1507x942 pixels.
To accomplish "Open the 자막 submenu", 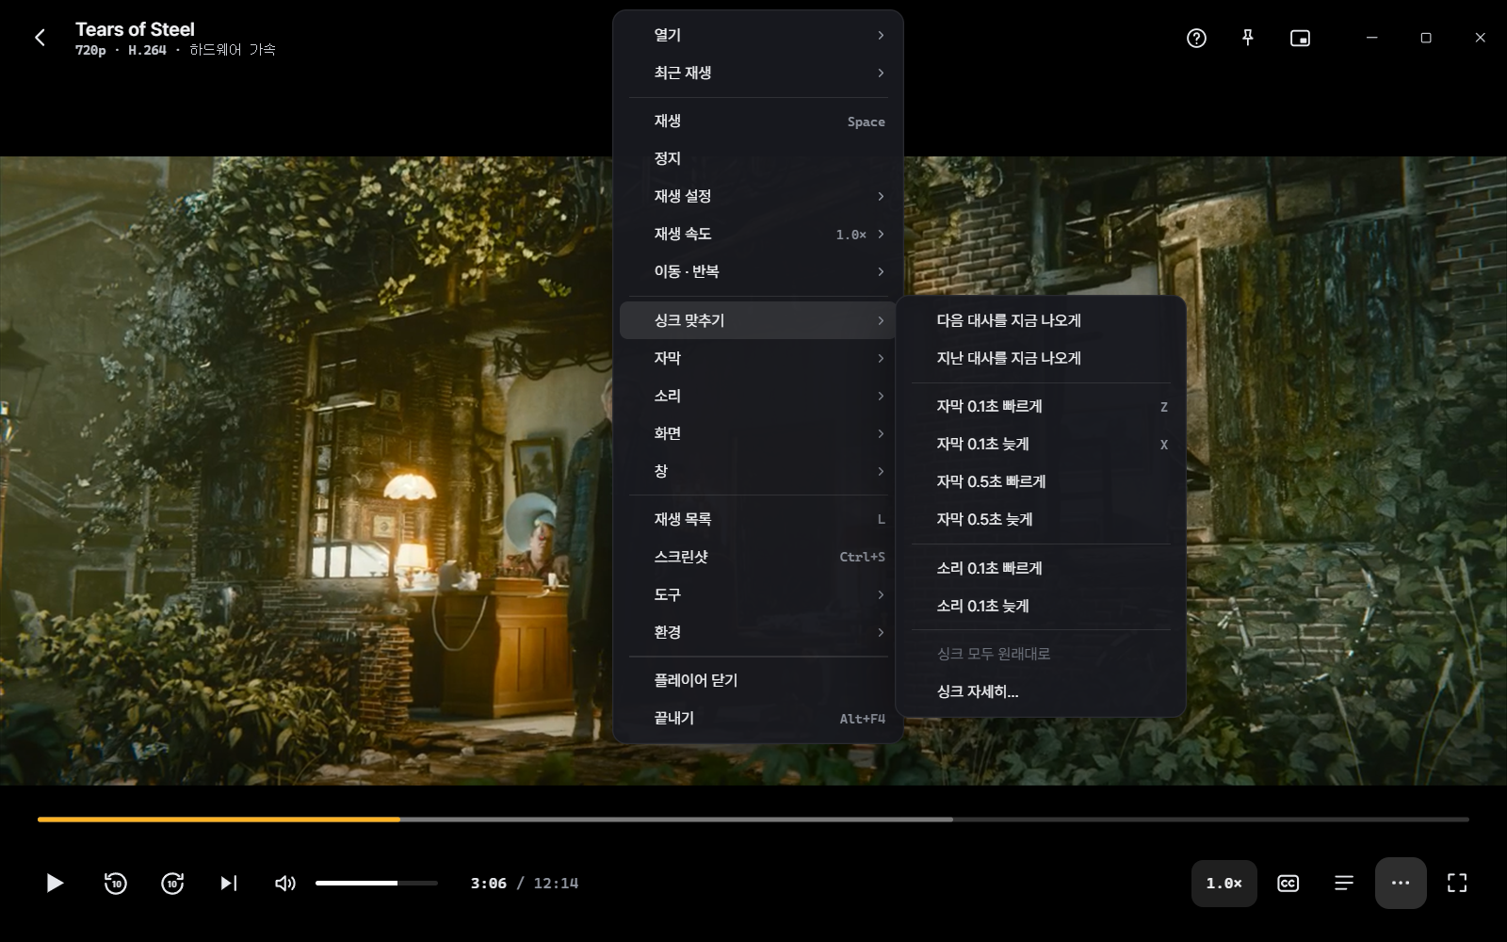I will coord(758,358).
